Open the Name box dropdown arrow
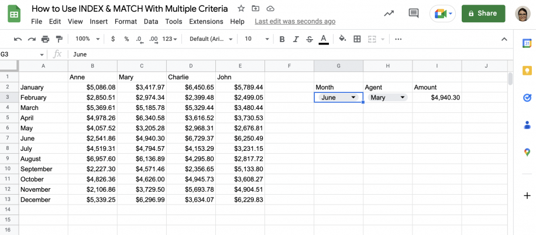 [x=42, y=54]
